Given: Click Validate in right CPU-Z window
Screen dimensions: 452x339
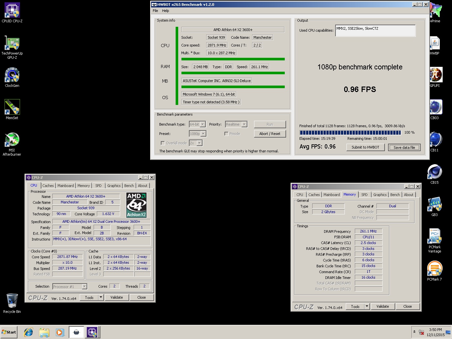Looking at the screenshot, I should pyautogui.click(x=383, y=306).
